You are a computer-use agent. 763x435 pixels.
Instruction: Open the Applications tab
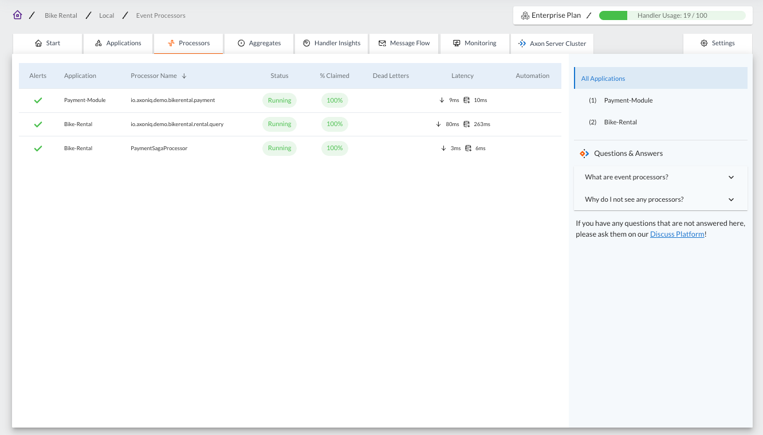[118, 43]
